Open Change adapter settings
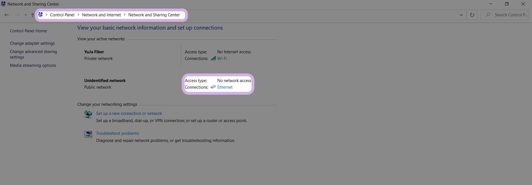The height and width of the screenshot is (185, 532). (32, 43)
